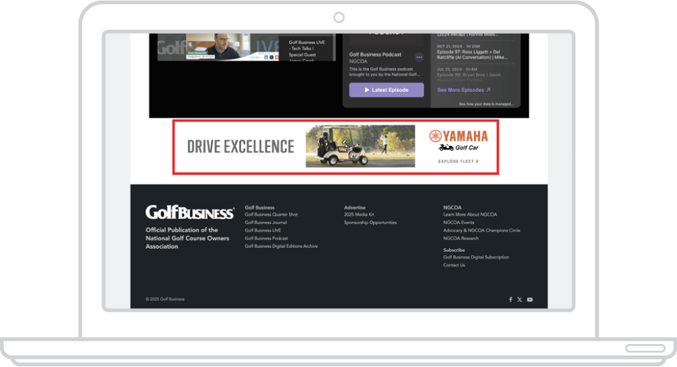The image size is (677, 367).
Task: Click the GolfBusiness footer logo
Action: pos(190,212)
